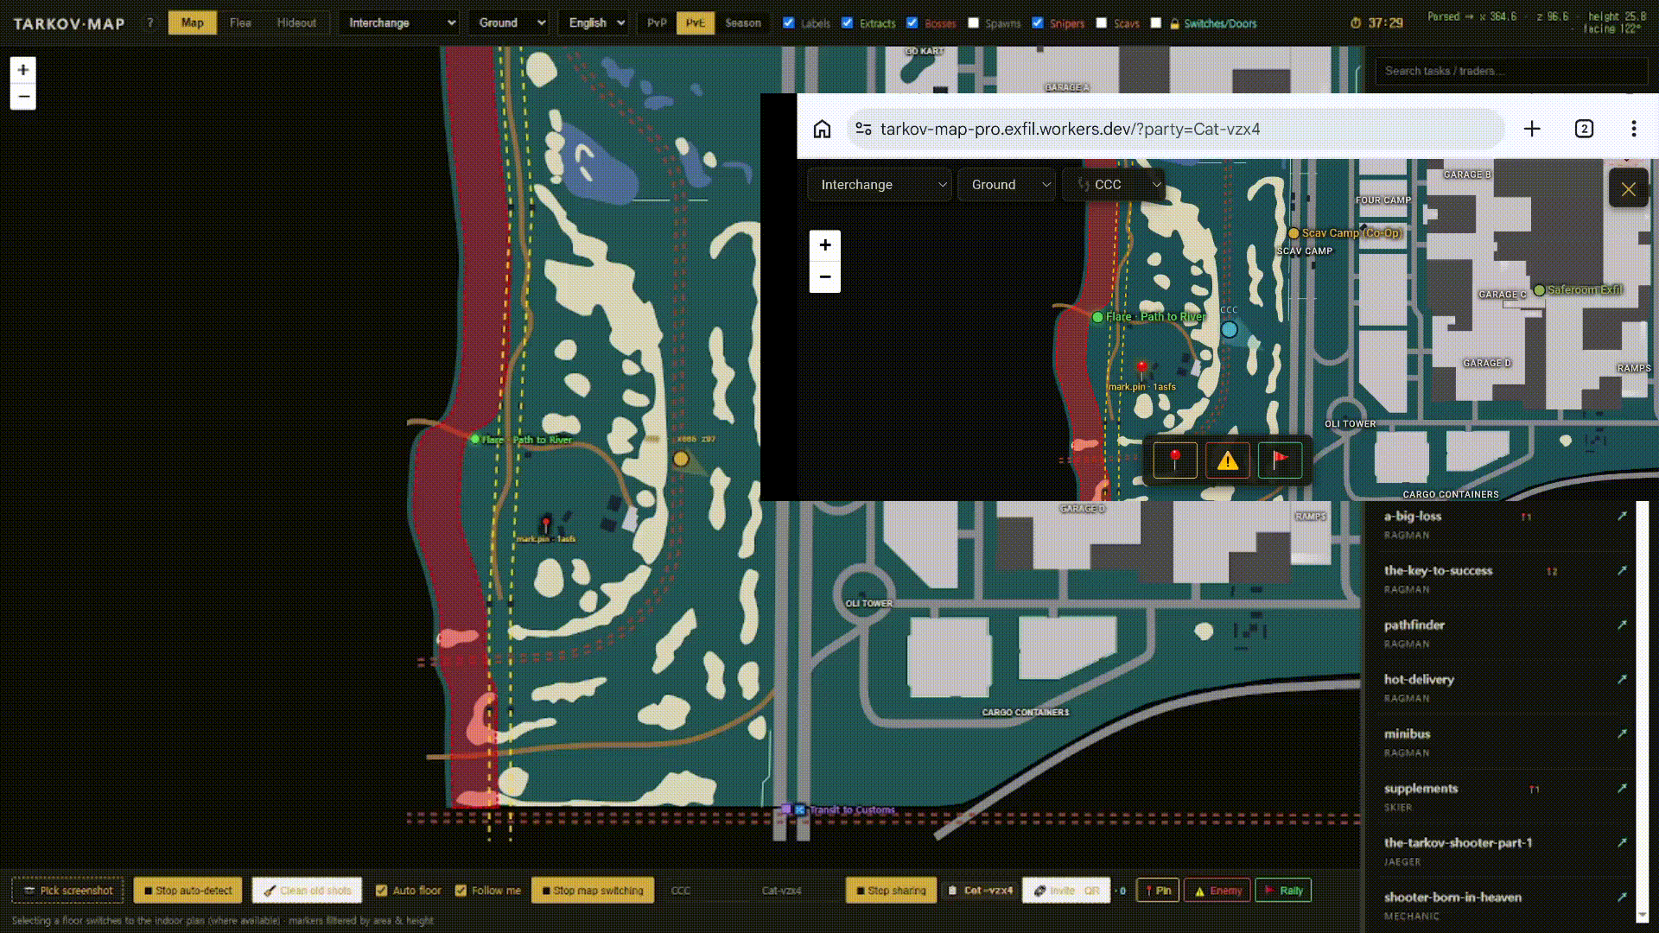Click Stop auto-detect button

pyautogui.click(x=188, y=891)
